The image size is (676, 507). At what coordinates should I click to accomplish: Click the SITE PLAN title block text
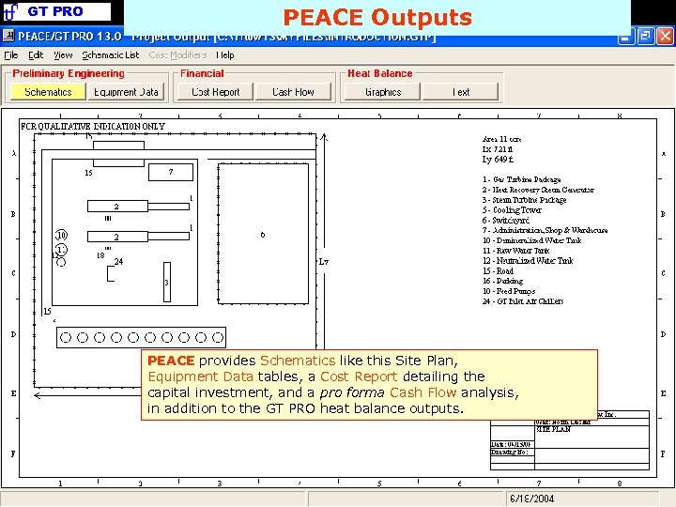pyautogui.click(x=553, y=429)
